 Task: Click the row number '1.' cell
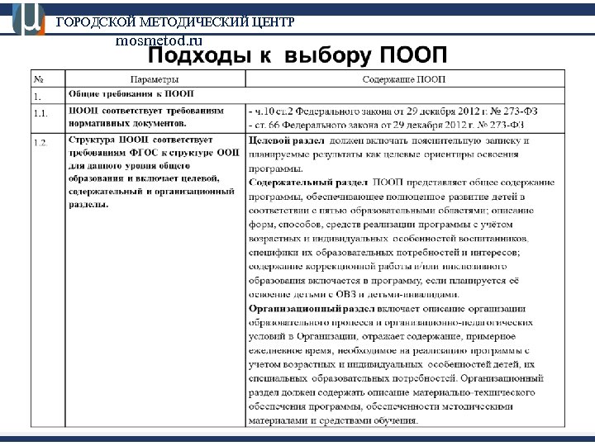pos(48,96)
